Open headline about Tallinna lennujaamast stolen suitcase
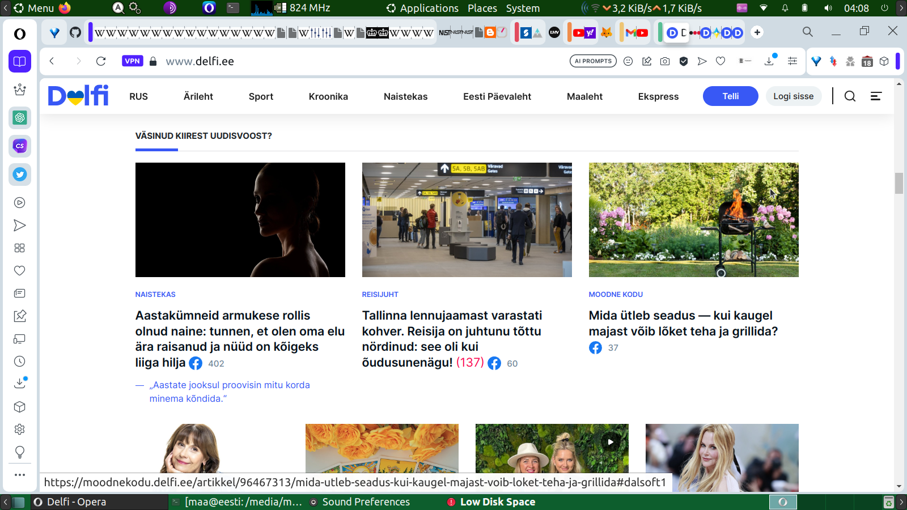 452,339
